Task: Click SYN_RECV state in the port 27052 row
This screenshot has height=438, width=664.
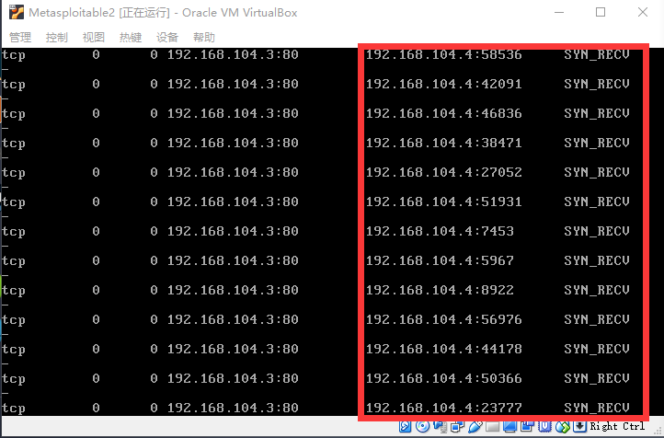Action: 597,172
